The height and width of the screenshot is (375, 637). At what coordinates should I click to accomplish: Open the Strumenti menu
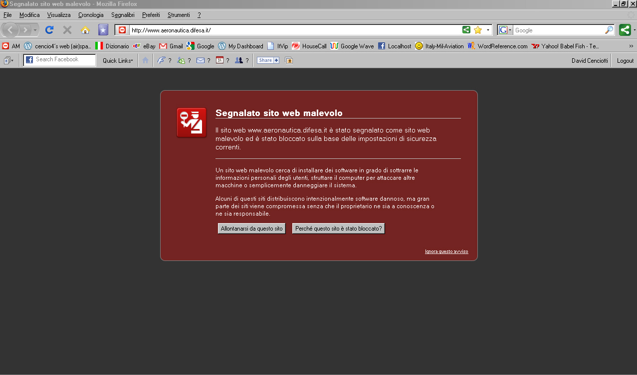(179, 15)
